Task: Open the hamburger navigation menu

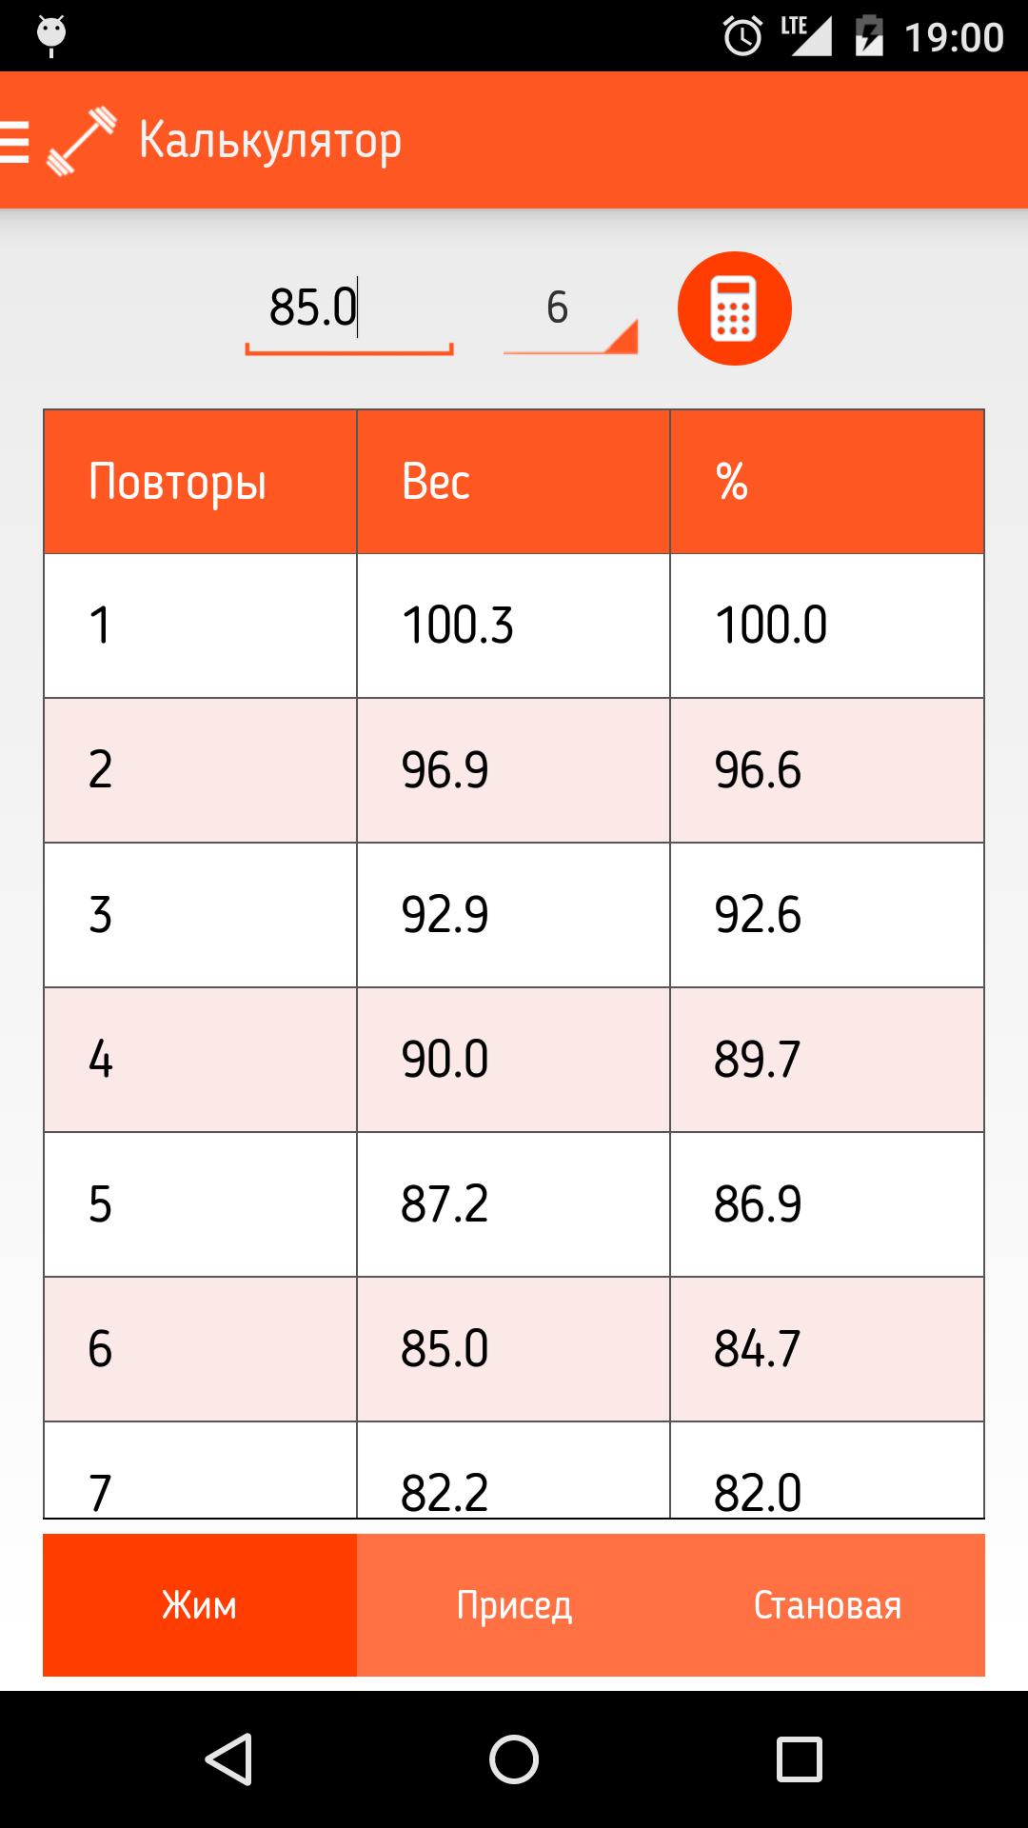Action: (15, 141)
